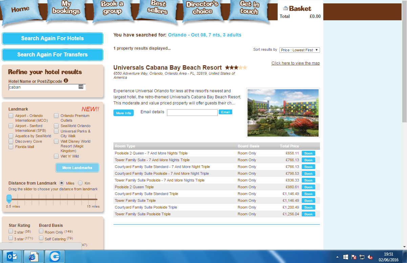Screen dimensions: 407x263
Task: Book Courtyard Family Suite Poolside 7 And More Night
Action: [x=308, y=173]
